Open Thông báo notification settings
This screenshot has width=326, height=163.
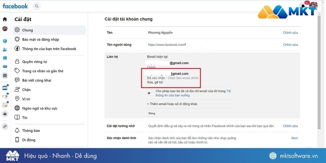(49, 130)
